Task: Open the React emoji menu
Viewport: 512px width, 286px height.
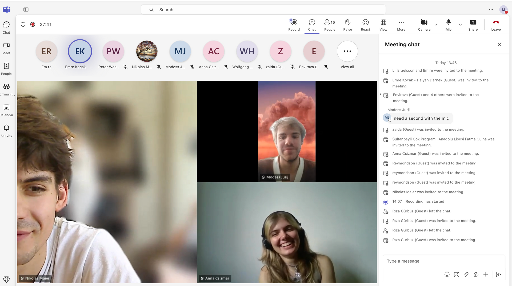Action: (365, 25)
